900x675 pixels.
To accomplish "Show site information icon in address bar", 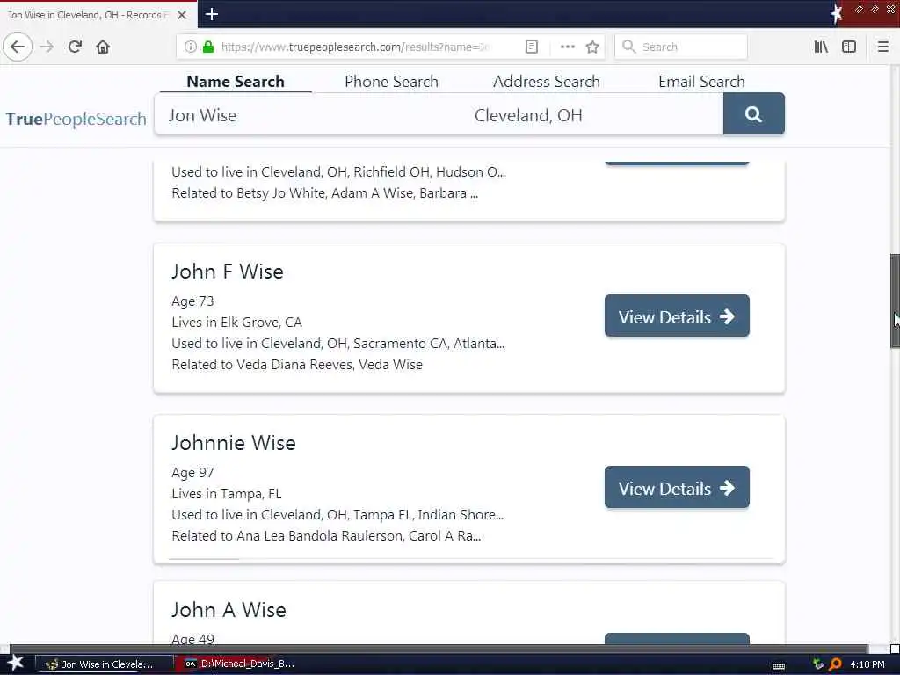I will 191,47.
